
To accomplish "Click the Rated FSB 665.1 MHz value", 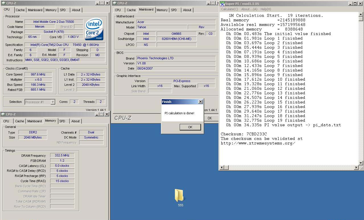I will tap(38, 89).
